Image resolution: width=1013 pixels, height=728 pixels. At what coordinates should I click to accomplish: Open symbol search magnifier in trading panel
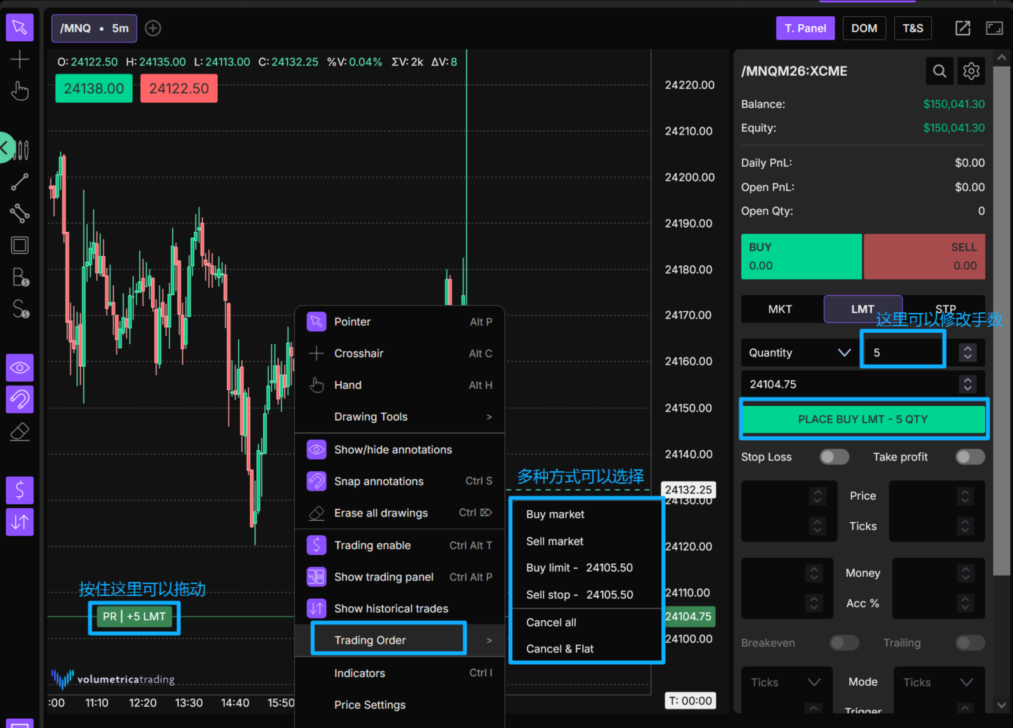click(x=939, y=71)
